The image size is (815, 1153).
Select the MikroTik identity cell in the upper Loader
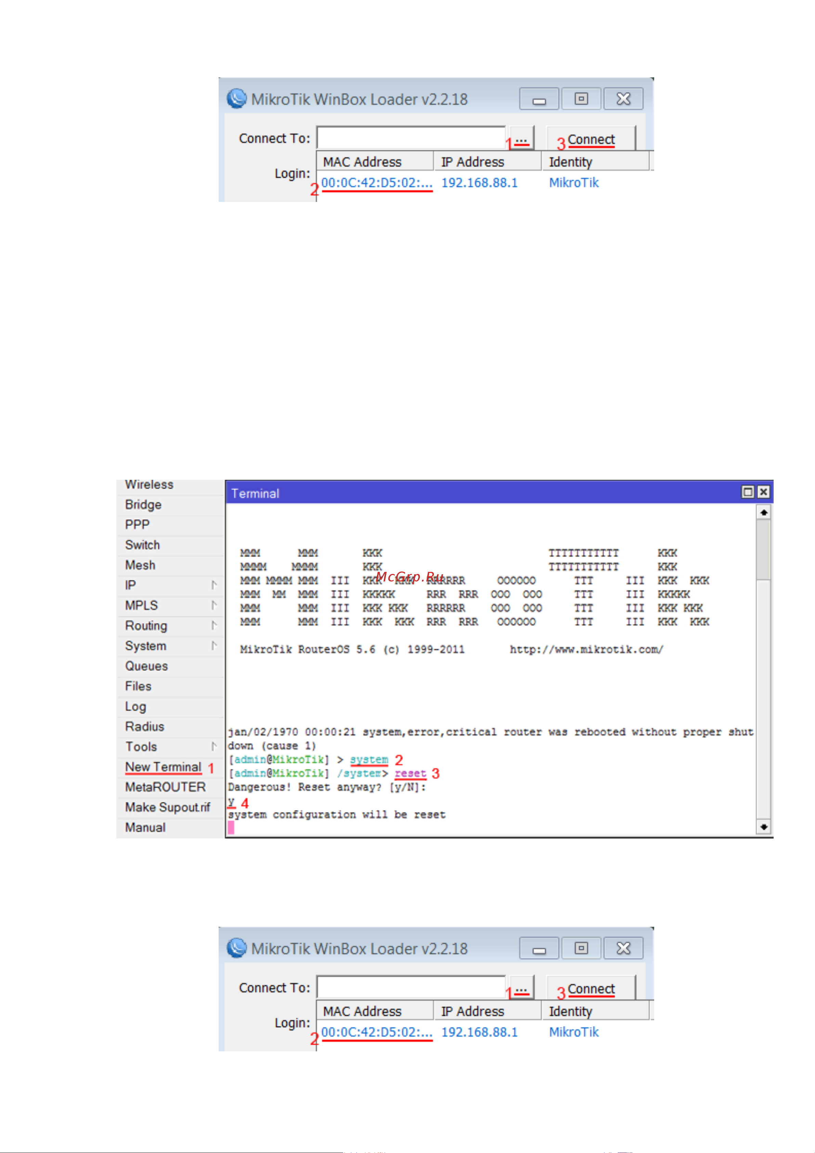click(x=573, y=183)
